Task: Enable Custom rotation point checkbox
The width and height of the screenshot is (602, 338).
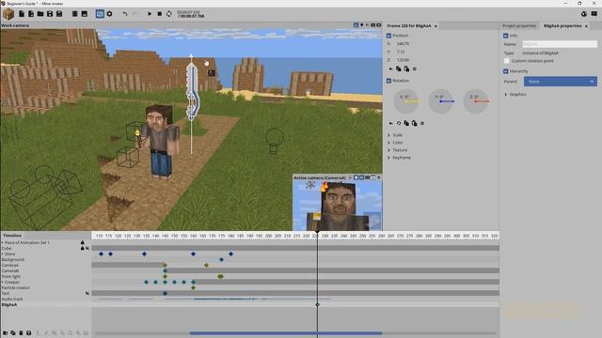Action: coord(507,61)
